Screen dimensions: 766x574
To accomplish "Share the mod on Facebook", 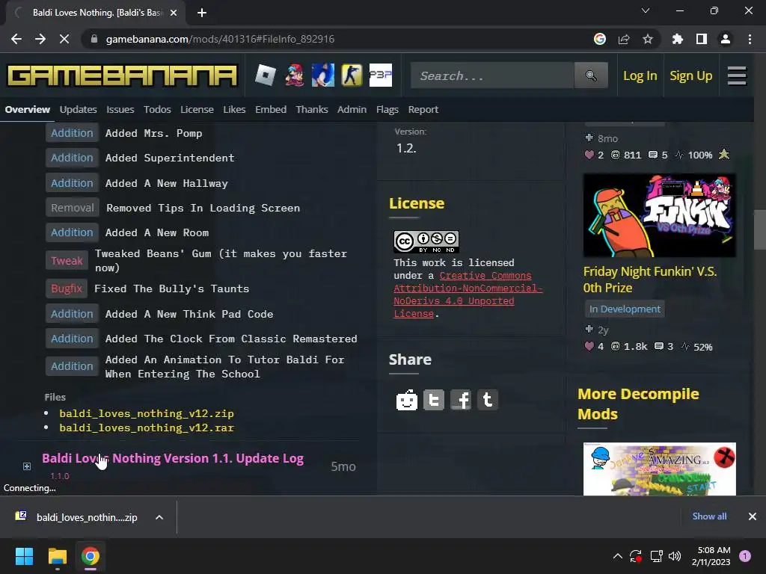I will 461,400.
